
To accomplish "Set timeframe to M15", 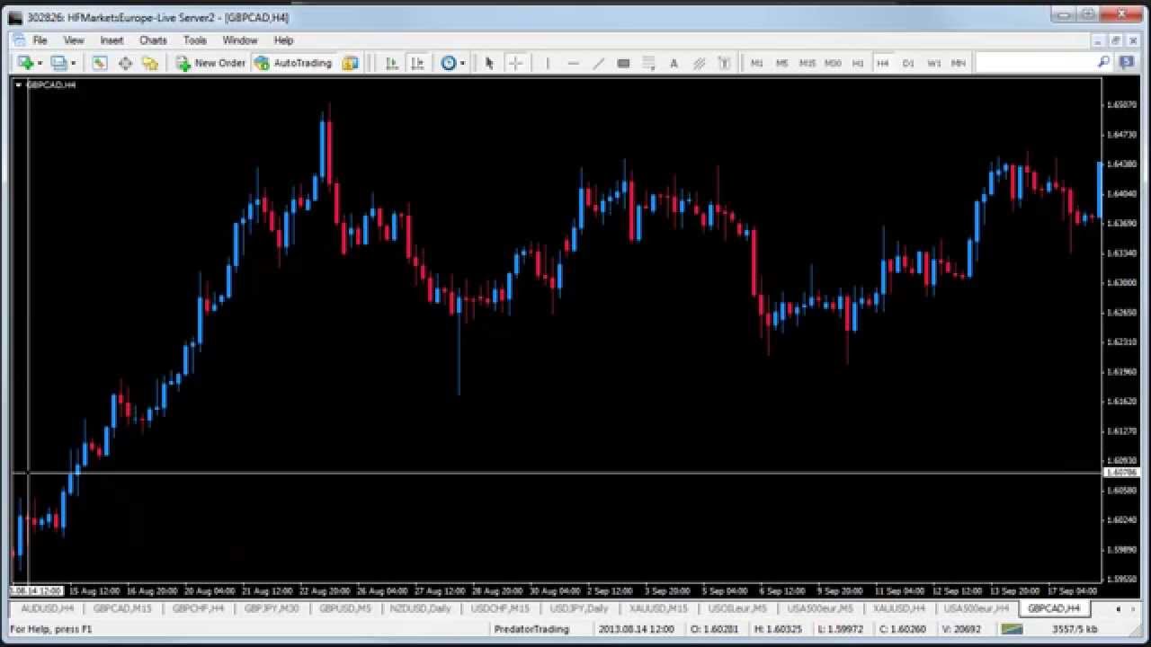I will [x=807, y=63].
